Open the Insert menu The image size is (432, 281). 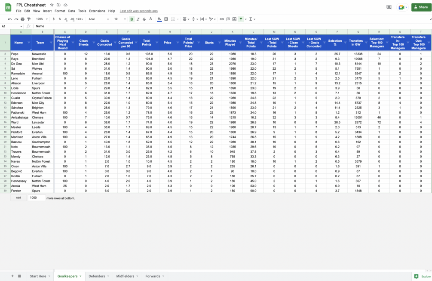click(47, 11)
